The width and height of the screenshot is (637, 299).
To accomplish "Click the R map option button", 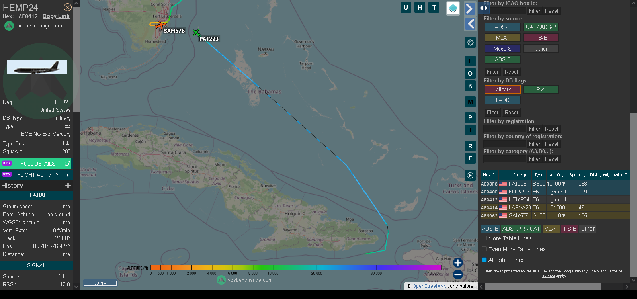I will (x=470, y=146).
